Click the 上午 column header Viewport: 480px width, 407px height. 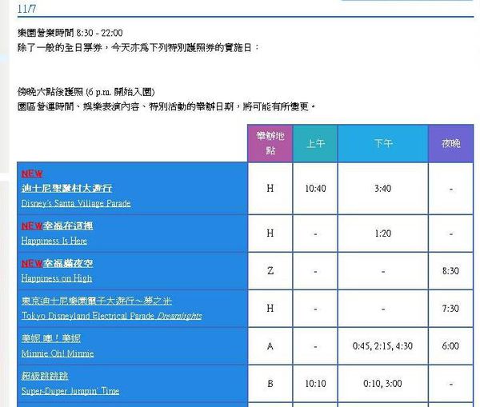315,143
